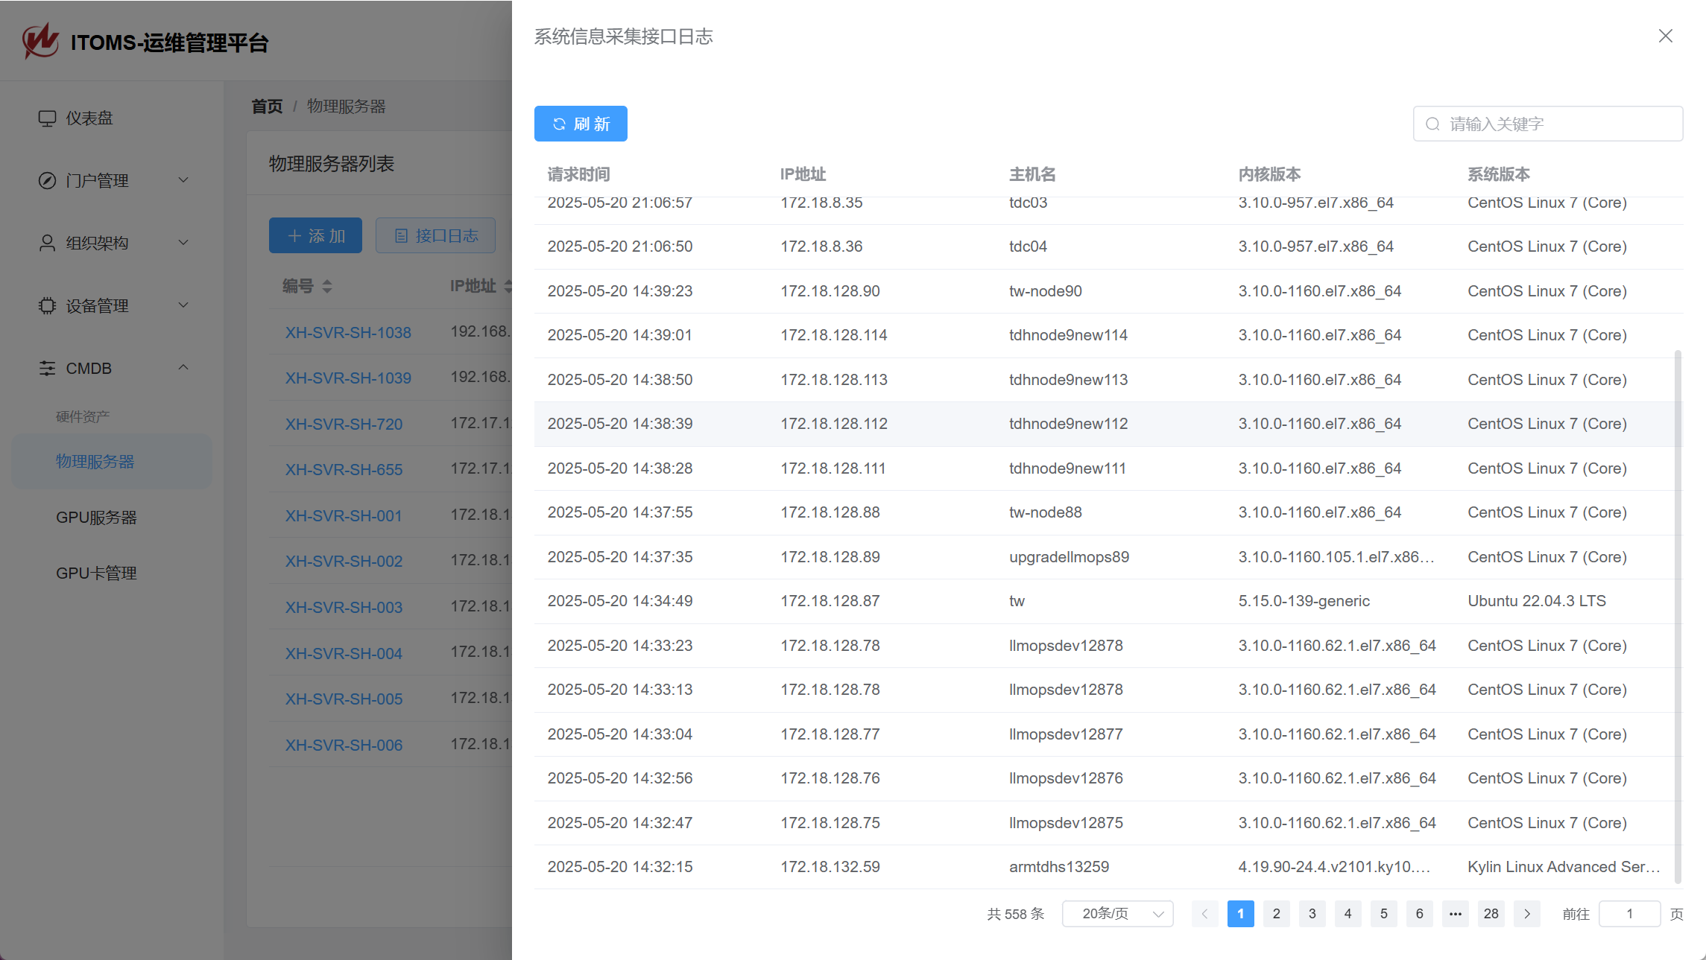The width and height of the screenshot is (1706, 960).
Task: Click the chip icon beside 设备管理
Action: click(47, 305)
